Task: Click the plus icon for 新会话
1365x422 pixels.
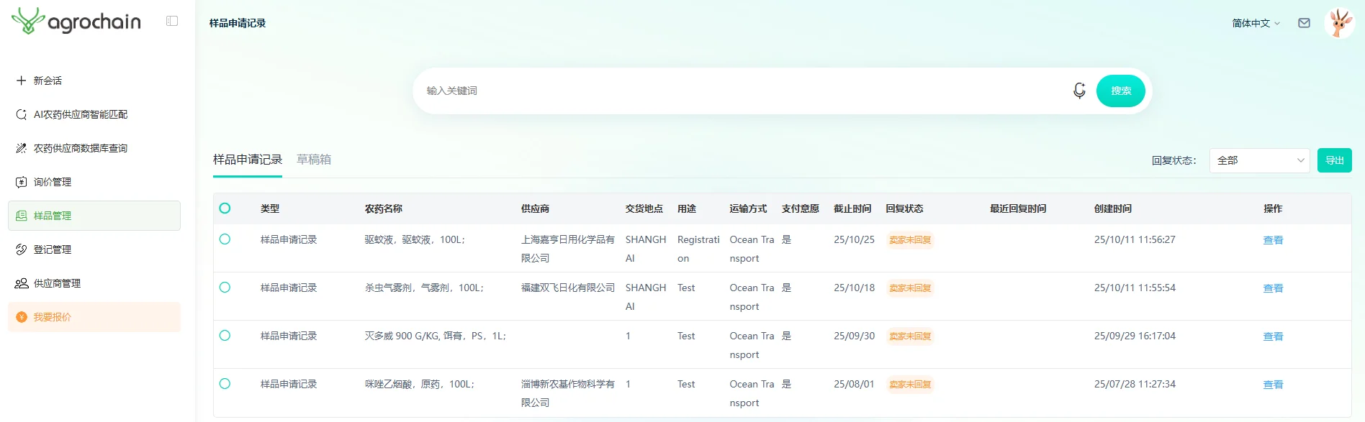Action: coord(21,81)
